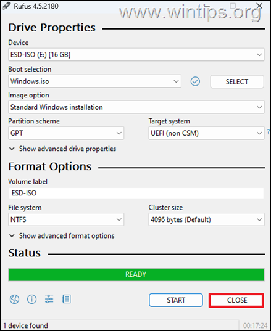
Task: Open the Partition scheme dropdown GPT
Action: pyautogui.click(x=66, y=133)
